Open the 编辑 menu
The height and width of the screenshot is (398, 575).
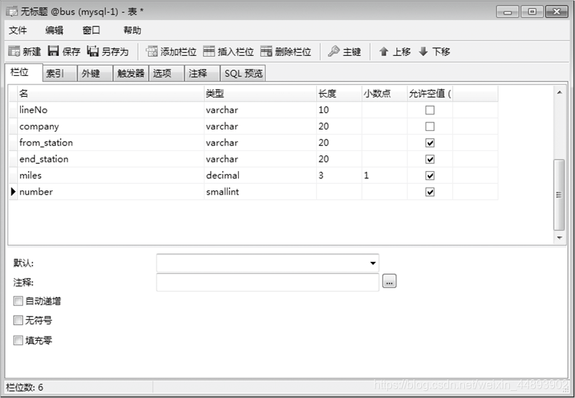coord(54,30)
